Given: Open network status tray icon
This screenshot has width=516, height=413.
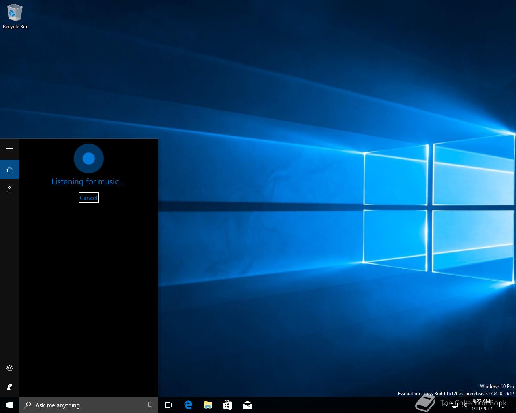Looking at the screenshot, I should pos(454,405).
